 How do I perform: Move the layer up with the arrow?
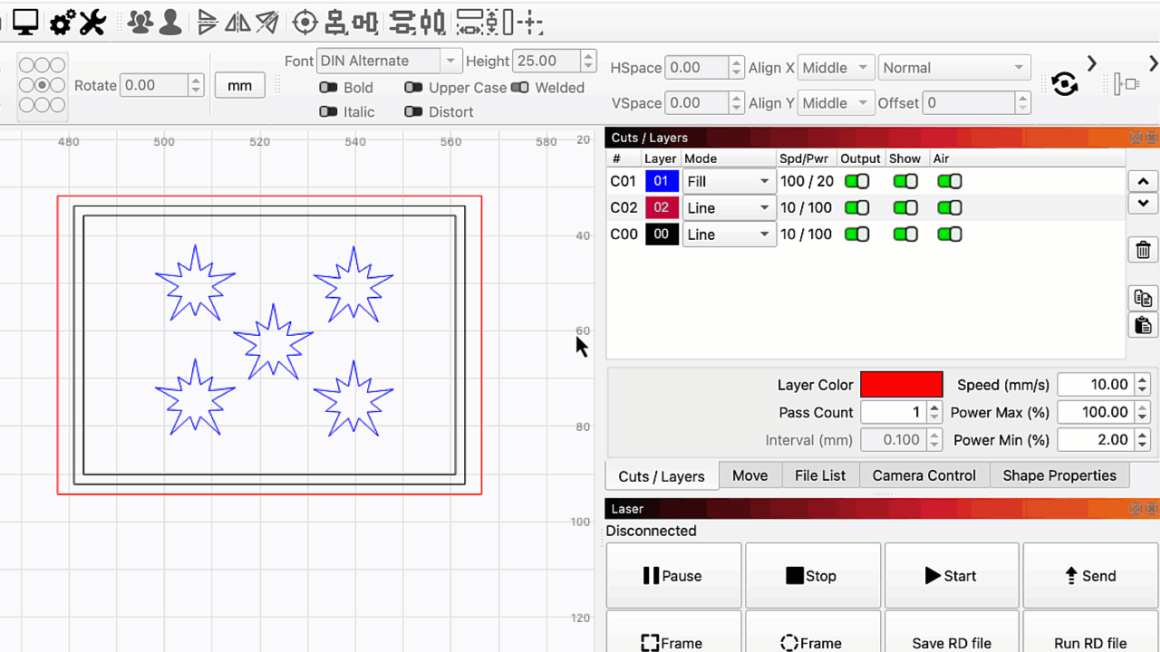[x=1143, y=181]
